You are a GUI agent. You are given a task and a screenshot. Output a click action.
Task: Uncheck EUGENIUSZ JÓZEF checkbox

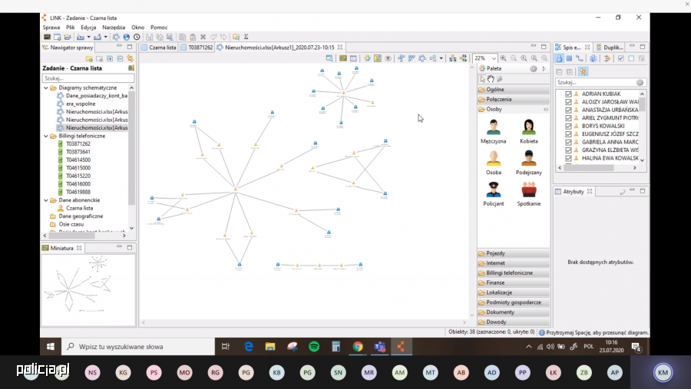tap(568, 134)
